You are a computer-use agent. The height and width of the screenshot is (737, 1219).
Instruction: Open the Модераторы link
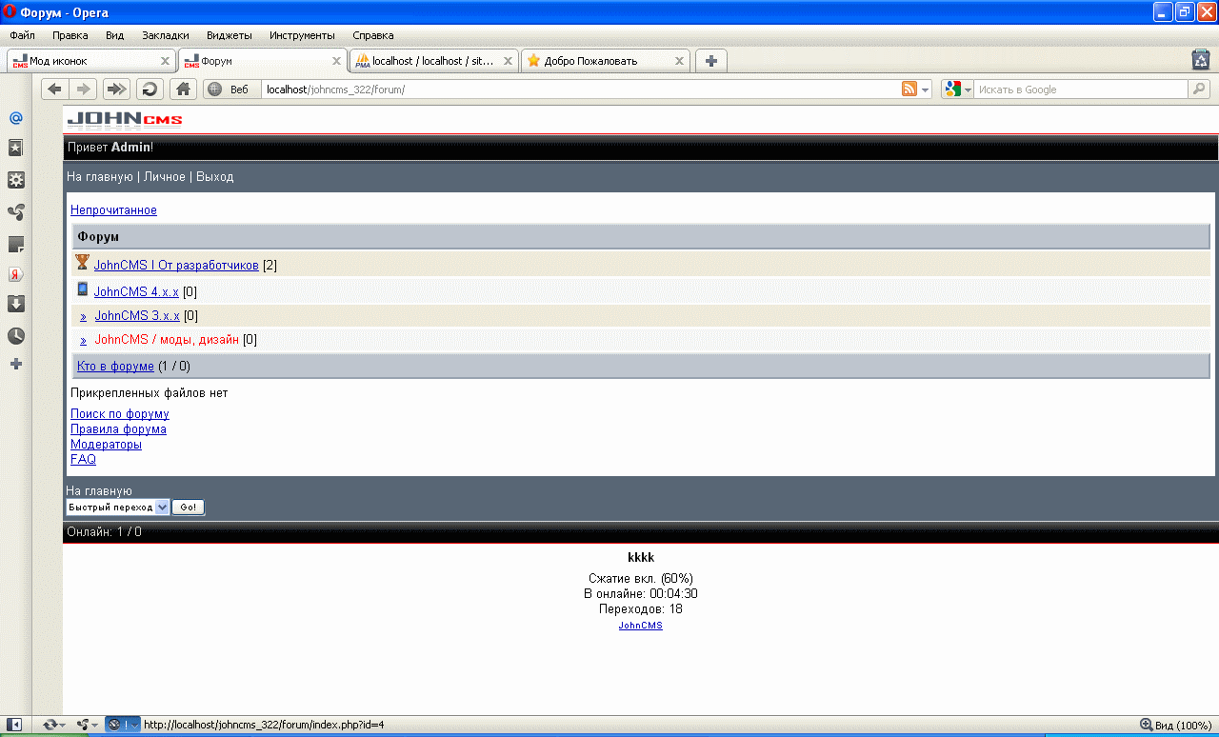[106, 445]
